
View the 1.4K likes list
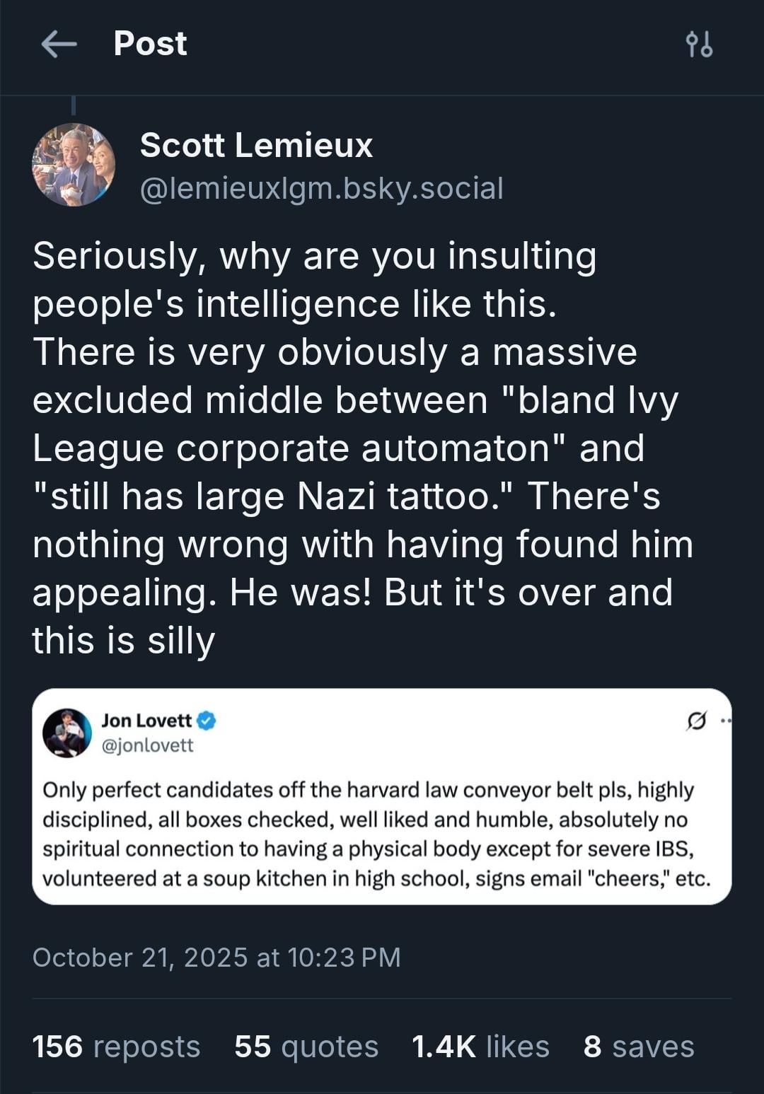coord(480,1047)
